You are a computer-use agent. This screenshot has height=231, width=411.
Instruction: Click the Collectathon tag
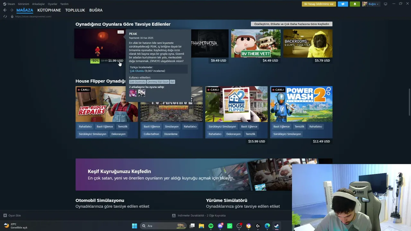tap(151, 134)
